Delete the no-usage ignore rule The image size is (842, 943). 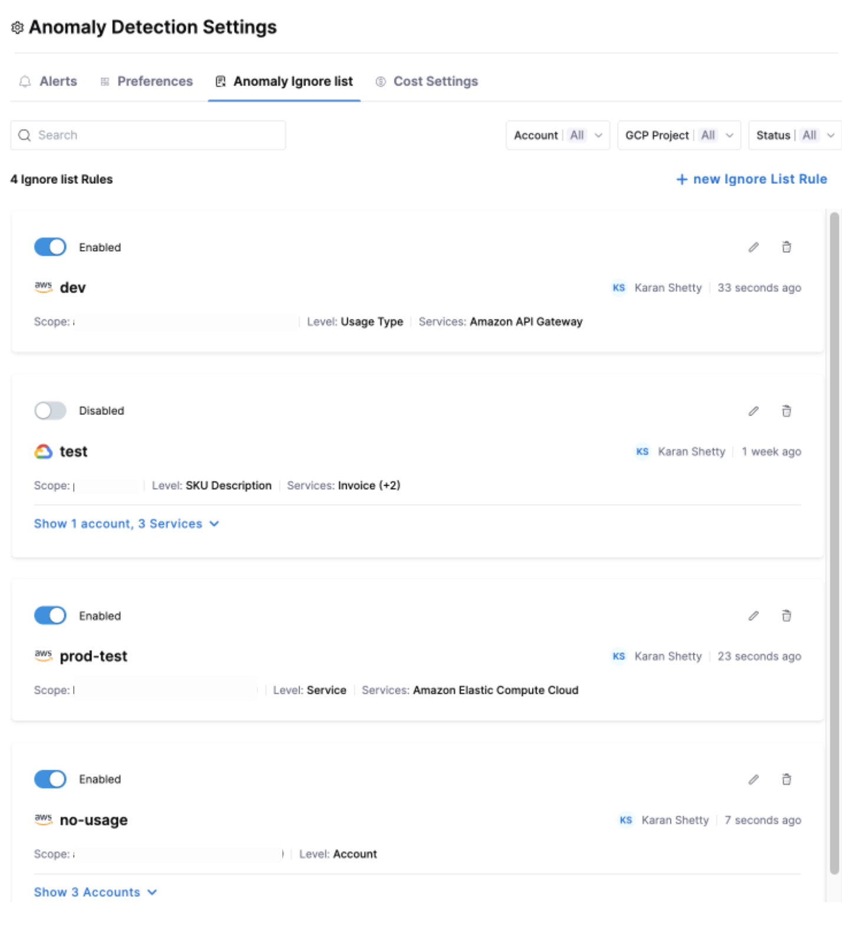786,780
